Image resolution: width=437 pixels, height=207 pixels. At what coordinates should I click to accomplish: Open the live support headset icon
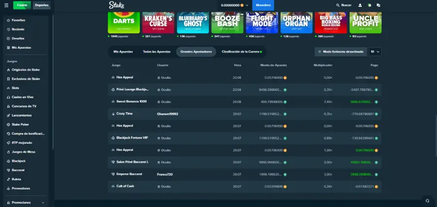(427, 201)
